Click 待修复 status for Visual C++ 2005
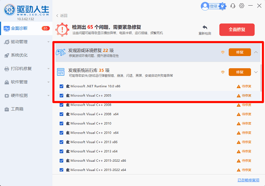265x186 pixels. 246,96
